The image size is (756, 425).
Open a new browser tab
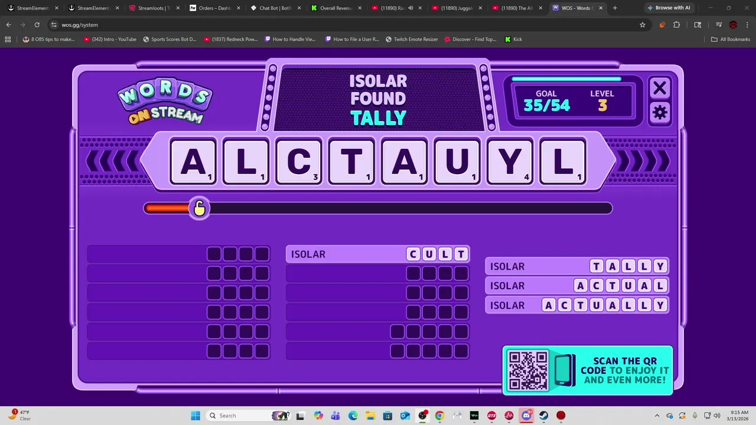point(615,8)
